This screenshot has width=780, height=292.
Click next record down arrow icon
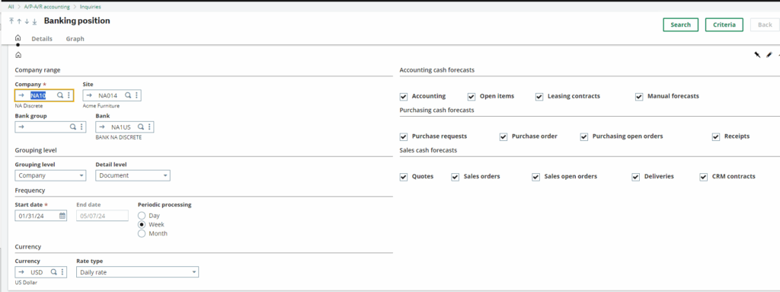[27, 21]
